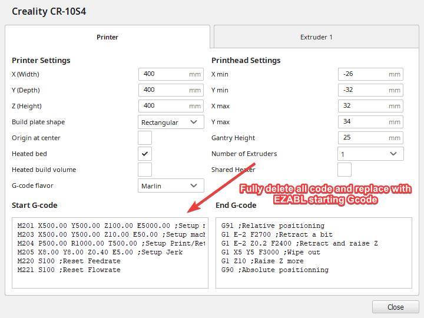Click the Close button
Image resolution: width=424 pixels, height=318 pixels.
[x=395, y=307]
